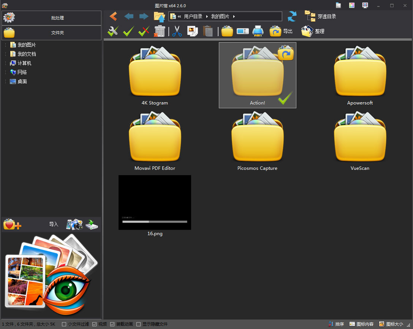Refresh the current folder view
This screenshot has height=329, width=413.
292,16
